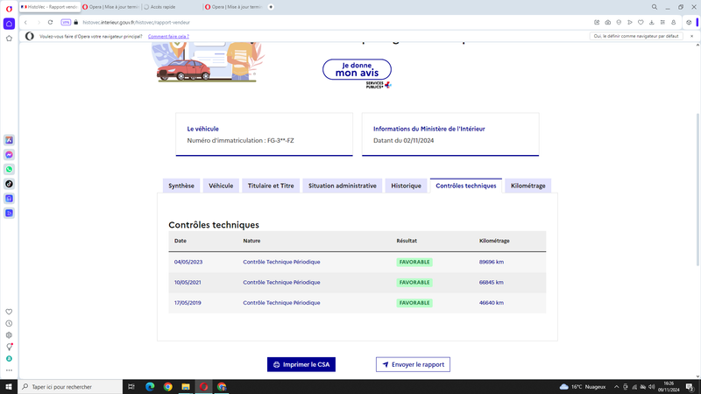The width and height of the screenshot is (701, 394).
Task: Open Aria AI icon in sidebar
Action: coord(9,140)
